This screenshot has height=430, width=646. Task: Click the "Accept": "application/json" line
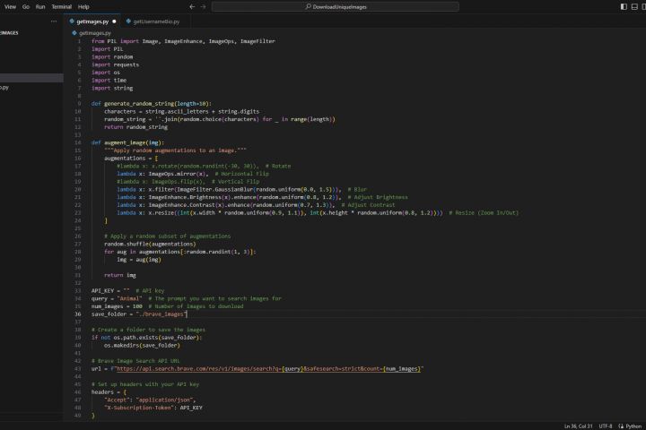tap(150, 400)
